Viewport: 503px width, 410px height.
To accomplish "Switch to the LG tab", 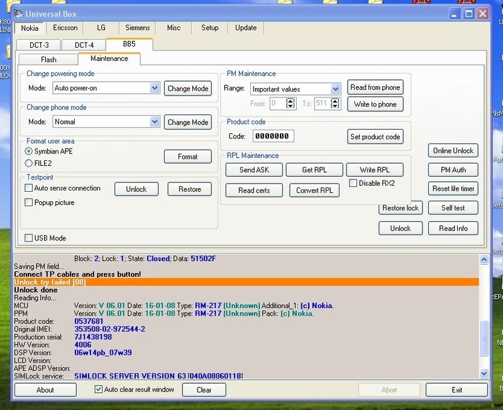I will [101, 28].
